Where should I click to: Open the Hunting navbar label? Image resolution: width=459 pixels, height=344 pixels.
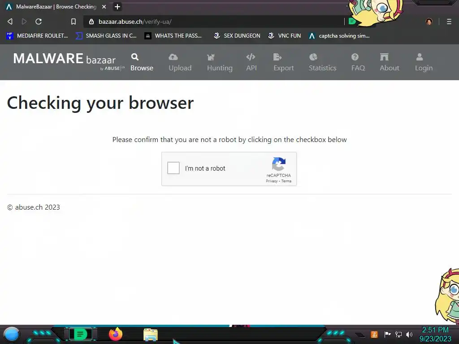point(220,68)
